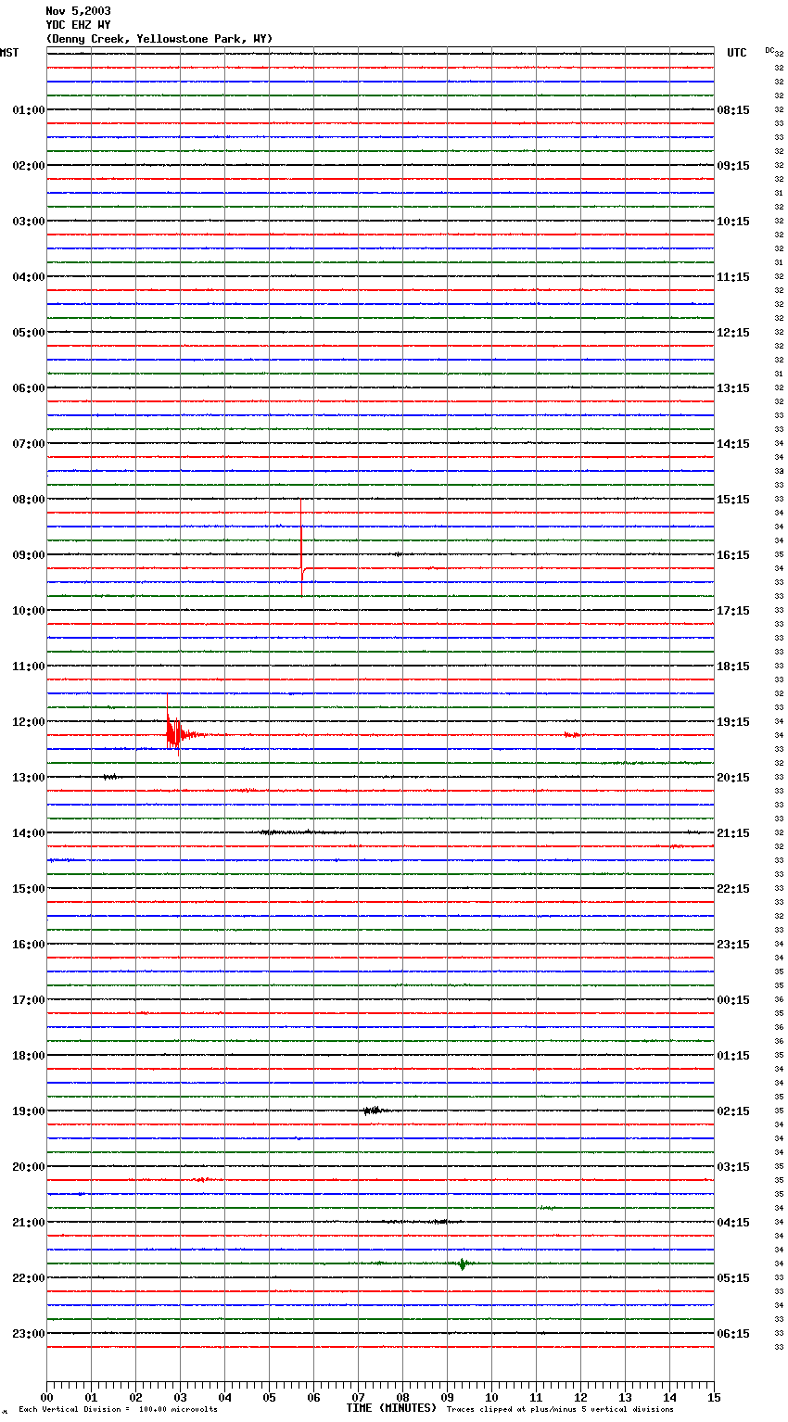Select the 12:00 MST row label
Viewport: 788px width, 1422px height.
click(29, 722)
